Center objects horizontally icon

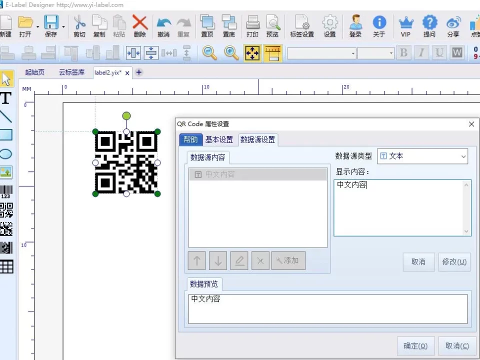click(x=134, y=53)
